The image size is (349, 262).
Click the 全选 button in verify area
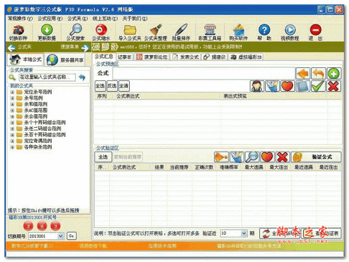click(x=103, y=157)
